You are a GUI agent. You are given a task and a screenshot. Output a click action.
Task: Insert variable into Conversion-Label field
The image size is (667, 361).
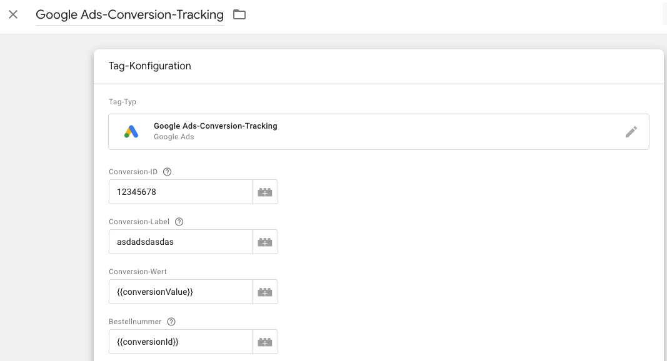[265, 242]
